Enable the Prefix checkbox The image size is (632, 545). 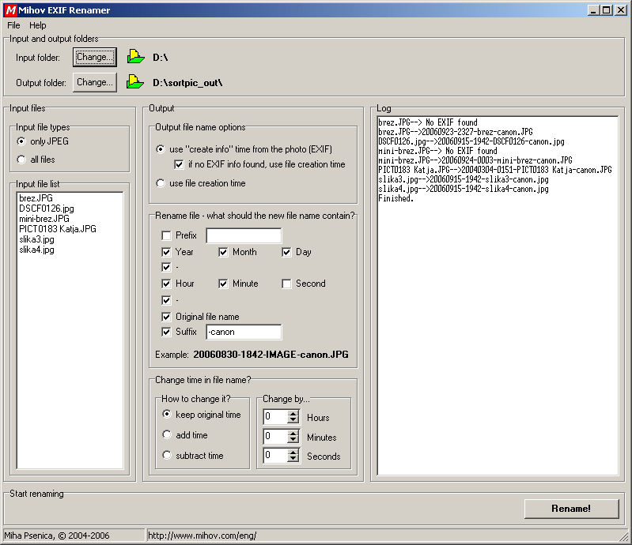166,235
